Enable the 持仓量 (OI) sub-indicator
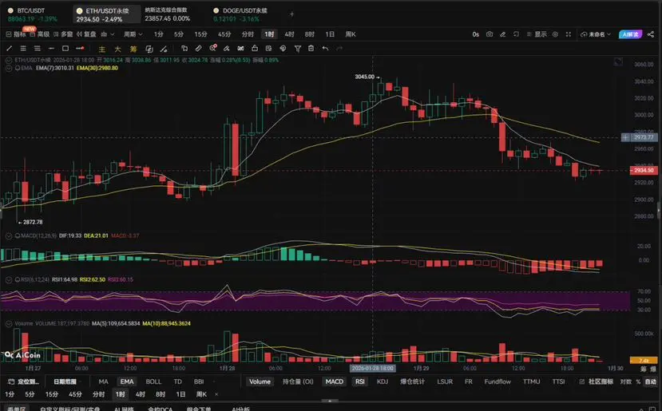The height and width of the screenshot is (411, 662). coord(298,381)
